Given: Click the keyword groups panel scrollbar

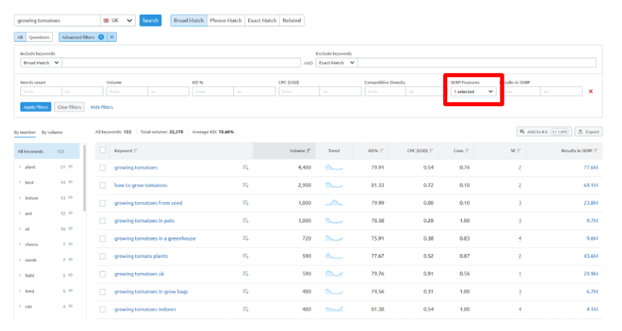Looking at the screenshot, I should coord(84,178).
